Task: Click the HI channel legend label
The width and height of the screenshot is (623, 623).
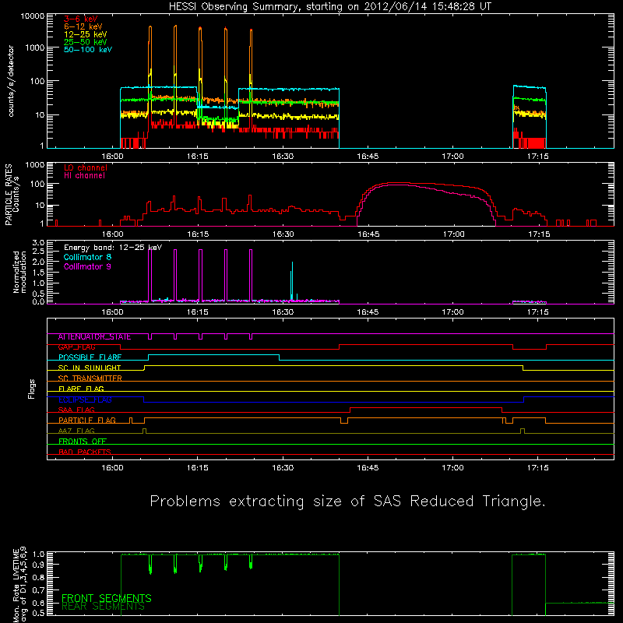Action: (x=84, y=176)
